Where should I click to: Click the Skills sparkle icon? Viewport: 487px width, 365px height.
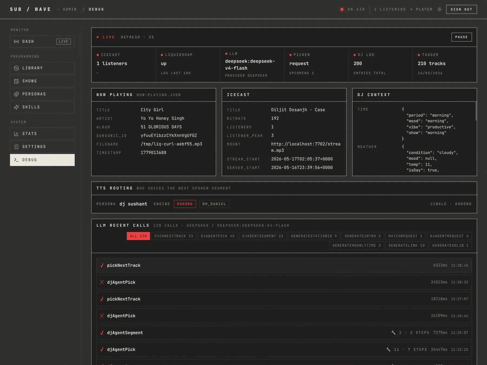16,107
